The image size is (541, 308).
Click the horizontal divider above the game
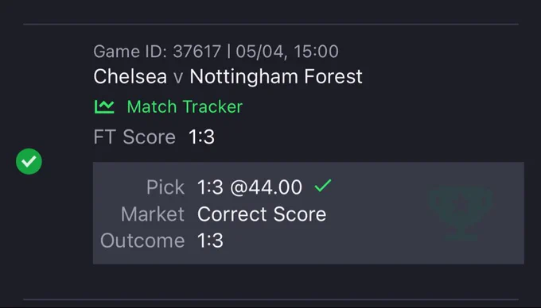pos(270,24)
